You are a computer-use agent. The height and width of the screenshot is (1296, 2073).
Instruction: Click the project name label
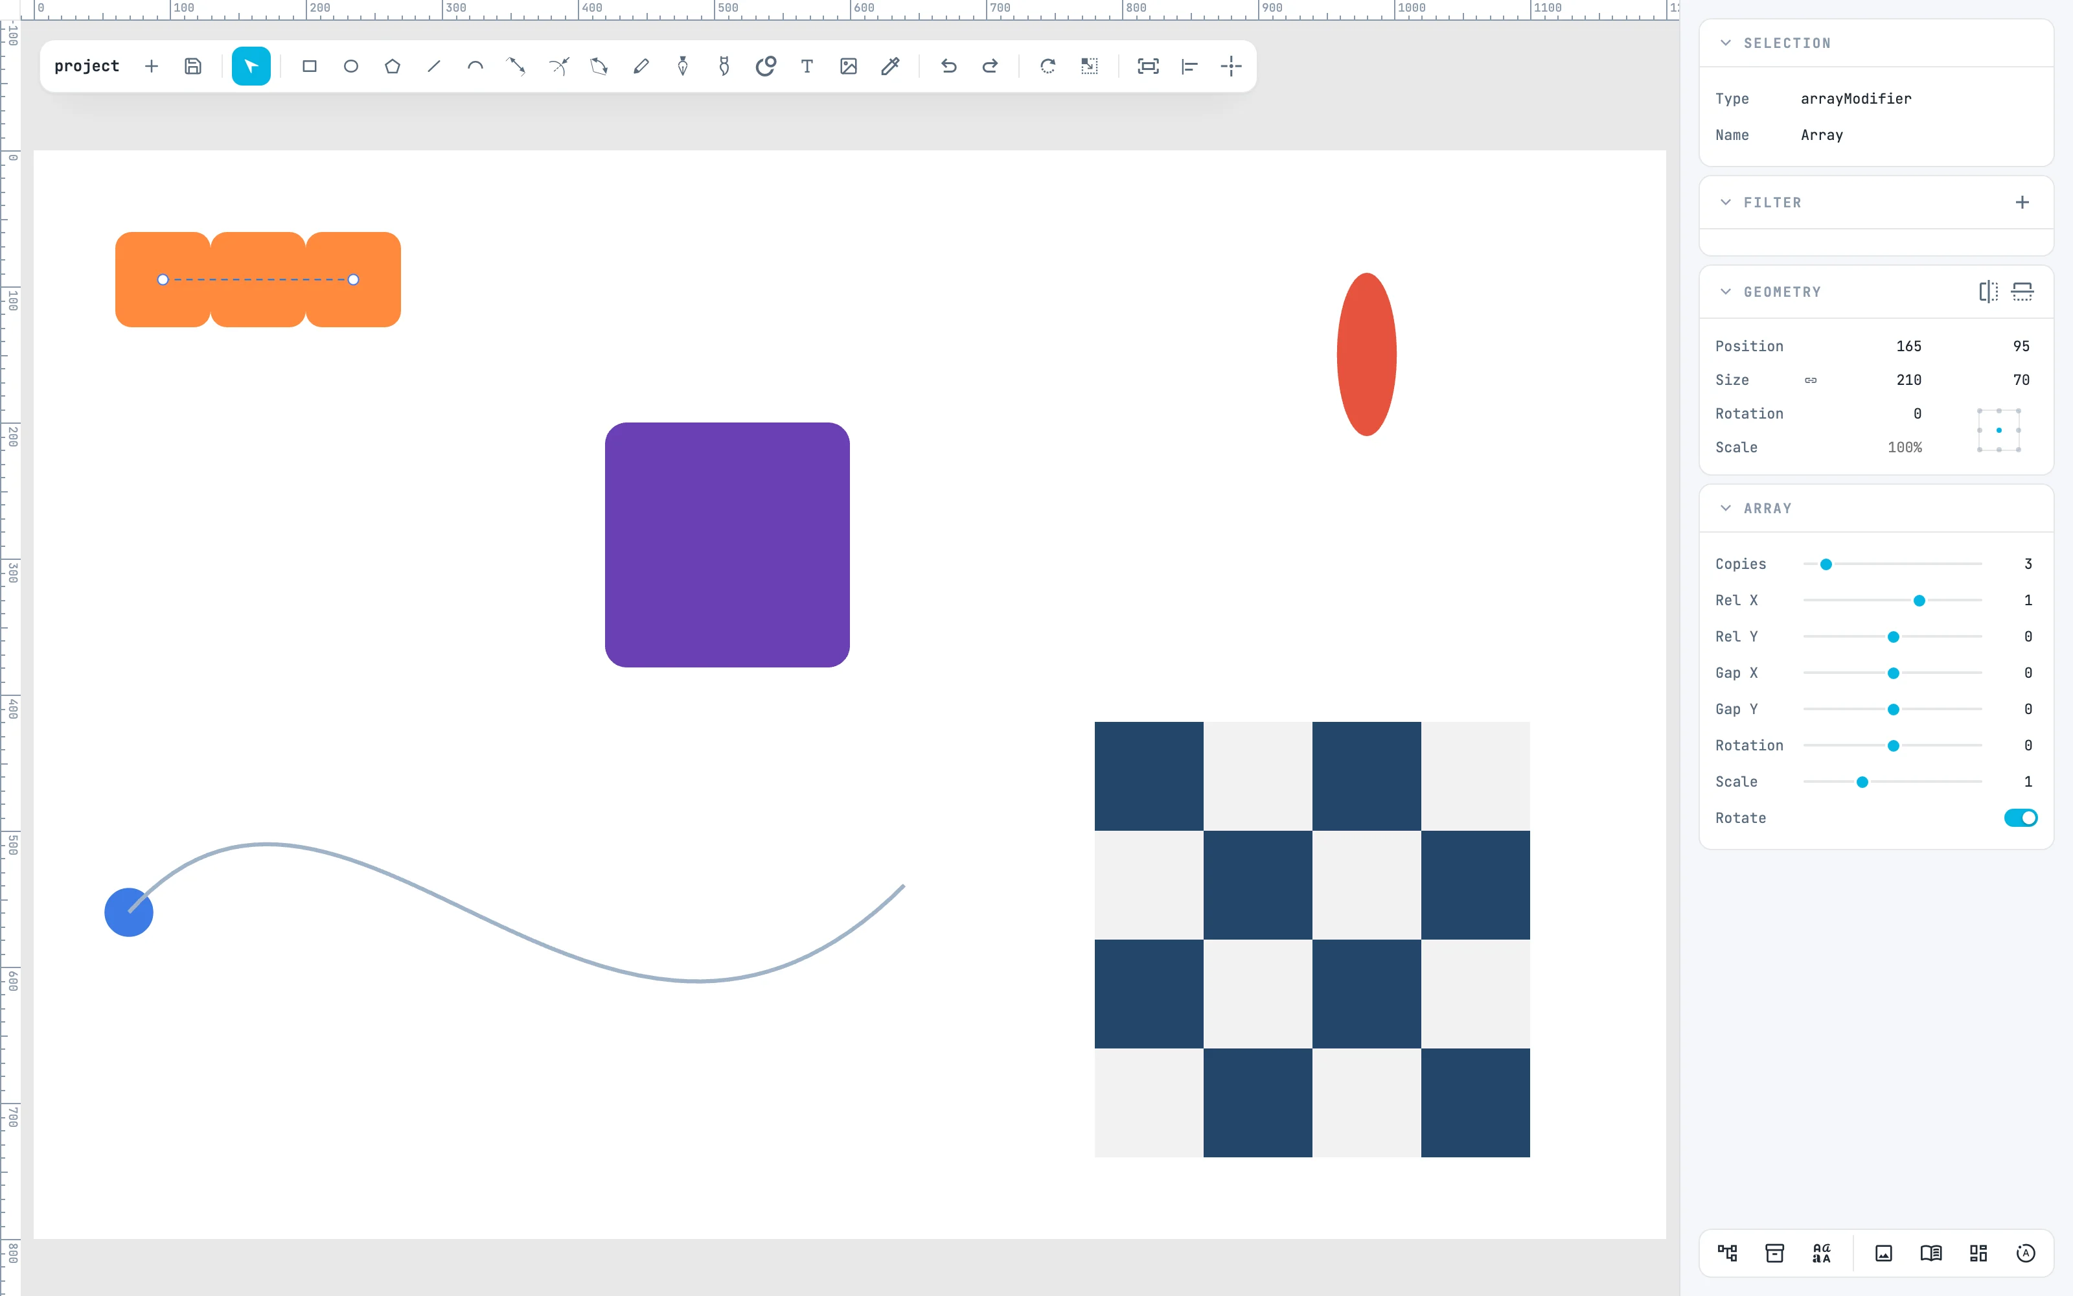[87, 66]
